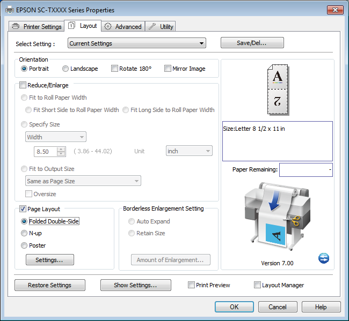Enable the Reduce/Enlarge checkbox

44,85
